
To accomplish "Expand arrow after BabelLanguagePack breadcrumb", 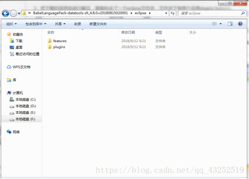I will pyautogui.click(x=131, y=13).
